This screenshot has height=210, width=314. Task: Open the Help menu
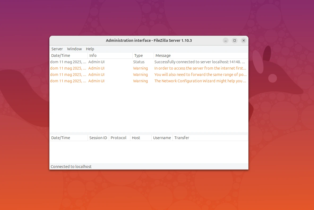point(90,49)
